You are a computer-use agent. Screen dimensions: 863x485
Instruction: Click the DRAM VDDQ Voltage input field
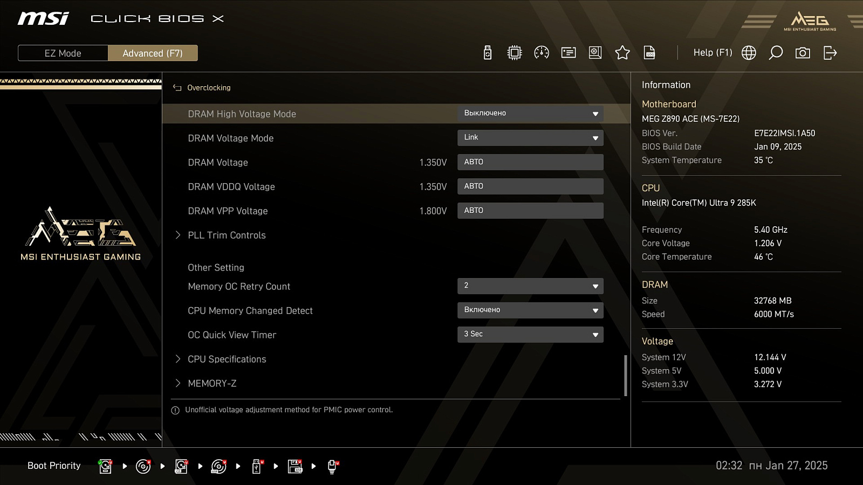coord(530,186)
